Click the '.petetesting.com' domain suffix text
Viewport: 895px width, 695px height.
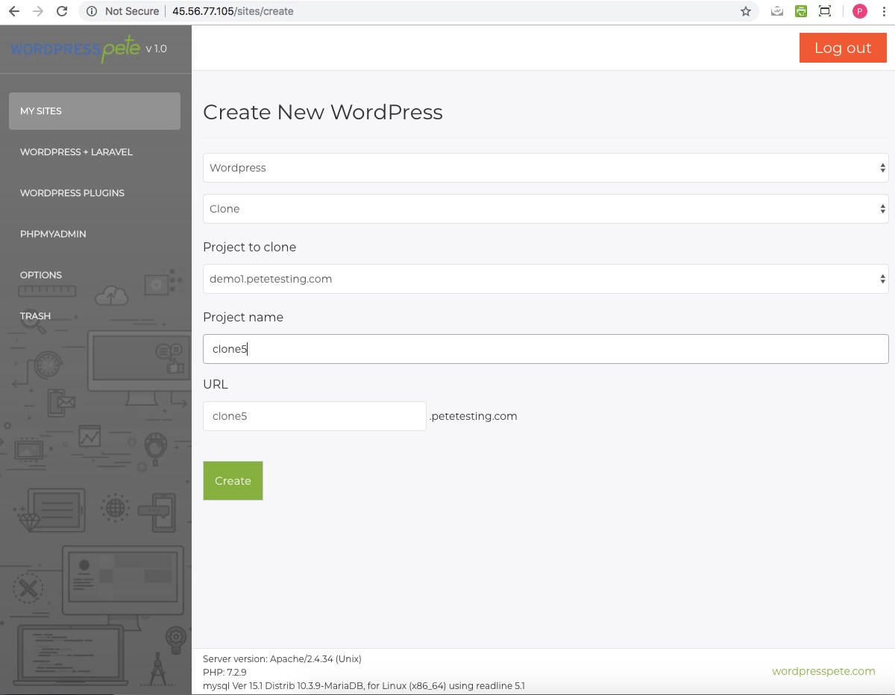[x=473, y=416]
